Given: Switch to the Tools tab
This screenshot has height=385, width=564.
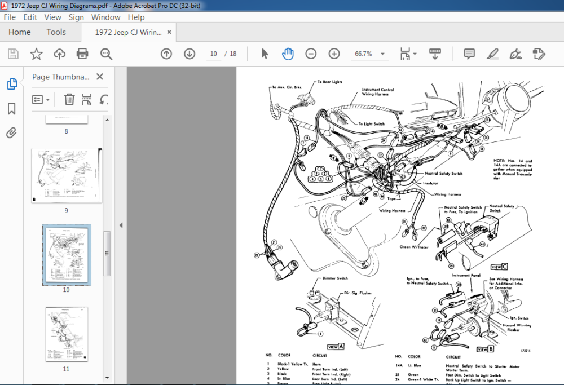Looking at the screenshot, I should coord(56,32).
